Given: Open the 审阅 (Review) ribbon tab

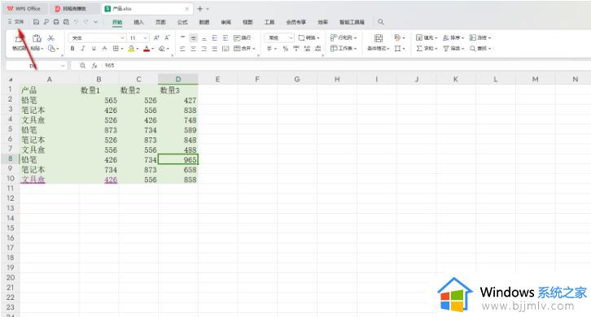Looking at the screenshot, I should pyautogui.click(x=225, y=22).
